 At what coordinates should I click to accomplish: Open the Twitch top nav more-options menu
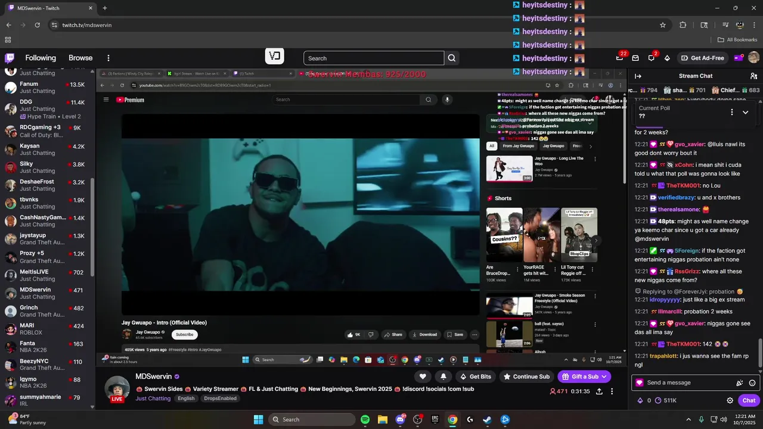(108, 58)
